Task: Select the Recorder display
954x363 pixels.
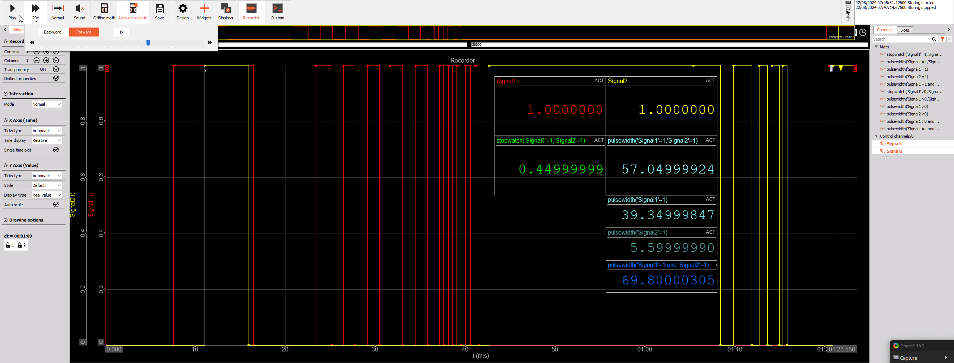Action: (251, 12)
